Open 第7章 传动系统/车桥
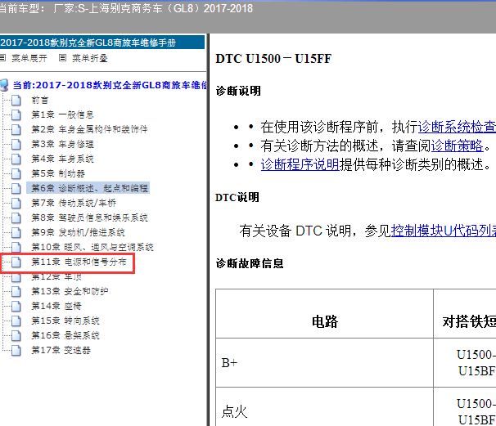This screenshot has height=426, width=496. (74, 203)
